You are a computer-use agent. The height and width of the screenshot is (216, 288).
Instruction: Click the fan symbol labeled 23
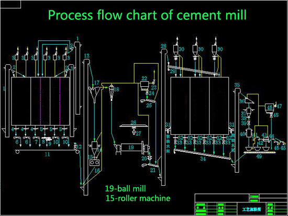pyautogui.click(x=153, y=82)
